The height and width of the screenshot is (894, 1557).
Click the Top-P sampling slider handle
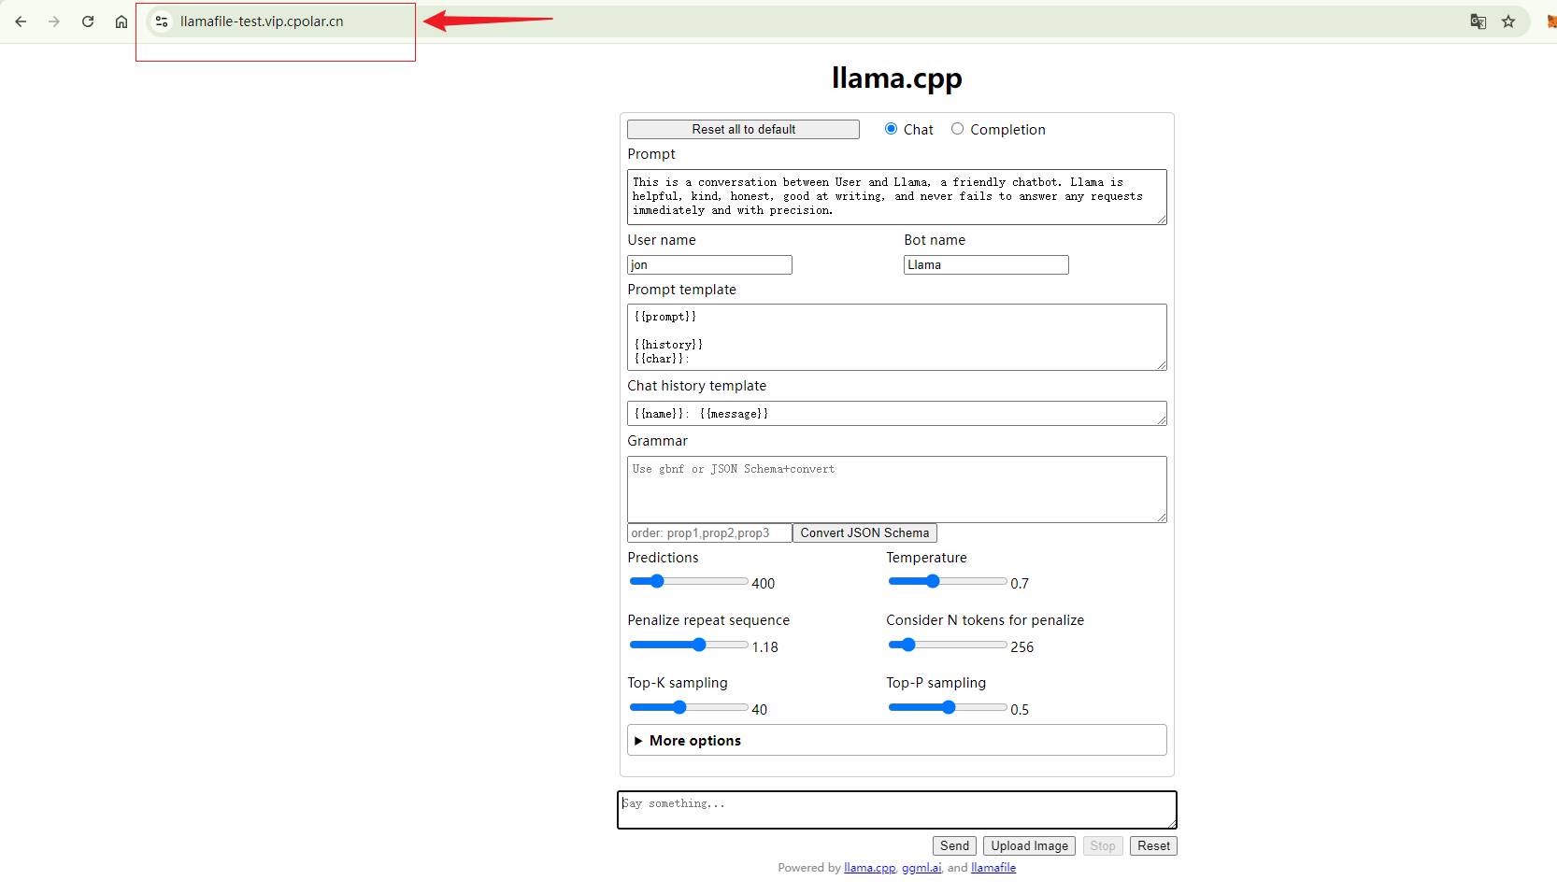click(x=949, y=707)
